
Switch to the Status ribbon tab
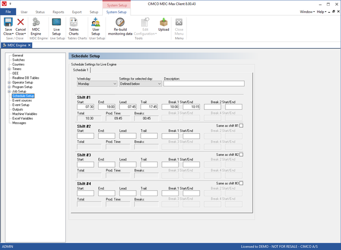point(40,12)
